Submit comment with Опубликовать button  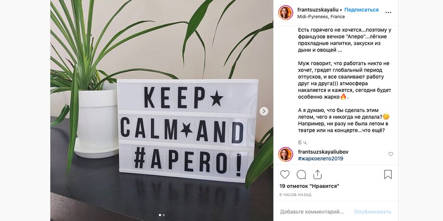click(x=372, y=212)
